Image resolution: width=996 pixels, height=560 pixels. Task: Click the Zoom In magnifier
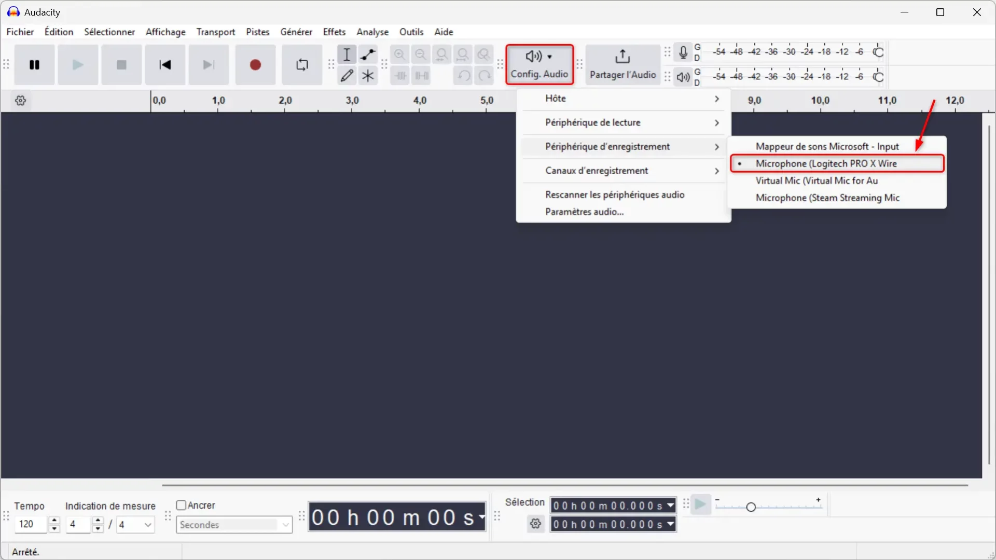[x=400, y=54]
